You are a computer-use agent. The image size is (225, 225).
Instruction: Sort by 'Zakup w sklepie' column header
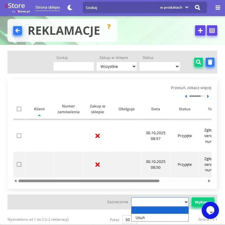click(98, 109)
